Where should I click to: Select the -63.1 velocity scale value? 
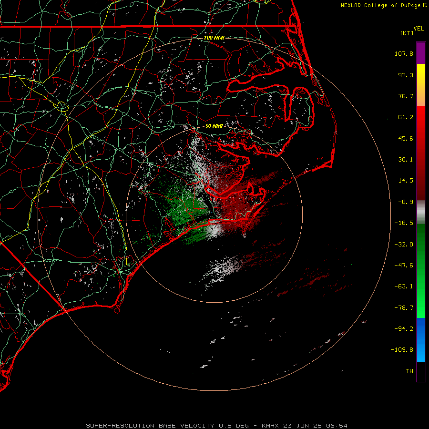pos(404,286)
